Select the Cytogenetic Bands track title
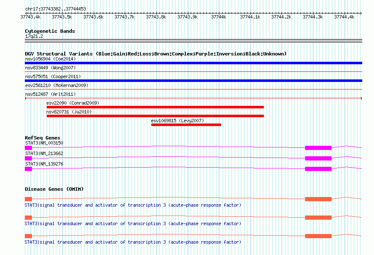The width and height of the screenshot is (374, 255). click(x=50, y=31)
